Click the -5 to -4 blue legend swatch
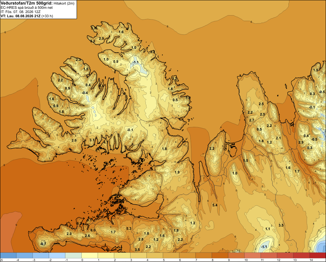Image resolution: width=326 pixels, height=262 pixels. 8,255
